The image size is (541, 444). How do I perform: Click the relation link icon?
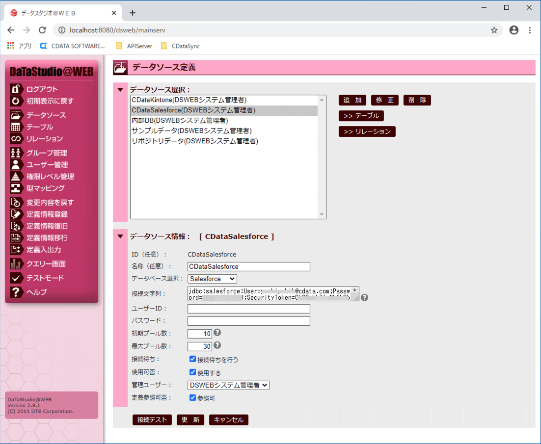click(x=16, y=138)
